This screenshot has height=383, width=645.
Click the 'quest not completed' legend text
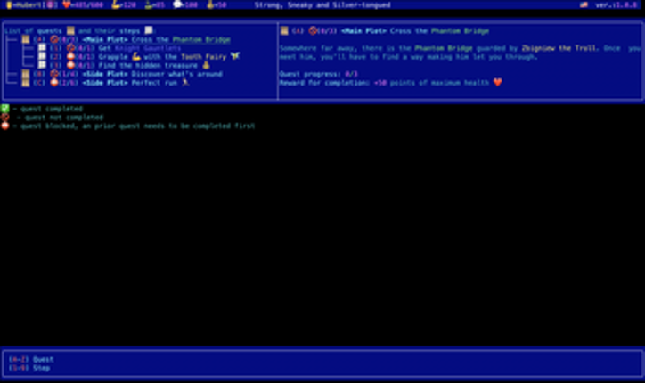click(64, 118)
